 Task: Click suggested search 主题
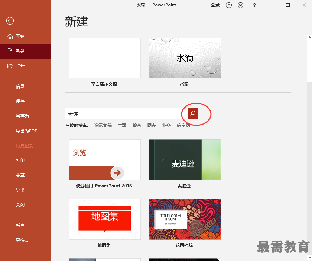click(x=122, y=126)
